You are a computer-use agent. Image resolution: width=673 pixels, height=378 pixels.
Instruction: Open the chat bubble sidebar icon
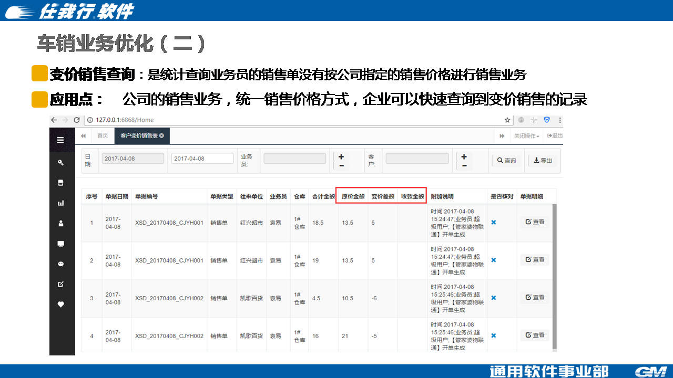tap(60, 264)
